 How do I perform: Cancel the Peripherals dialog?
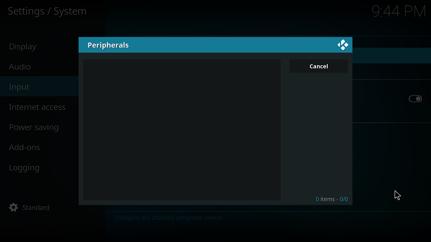pyautogui.click(x=319, y=66)
